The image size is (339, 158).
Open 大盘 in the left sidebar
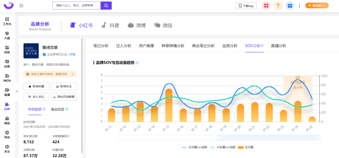[7, 36]
